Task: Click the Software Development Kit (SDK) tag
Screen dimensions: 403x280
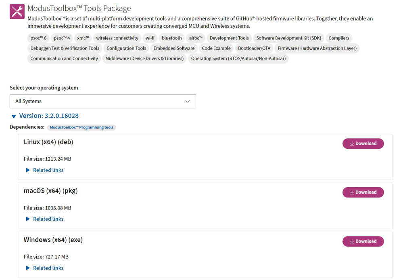Action: click(x=288, y=38)
